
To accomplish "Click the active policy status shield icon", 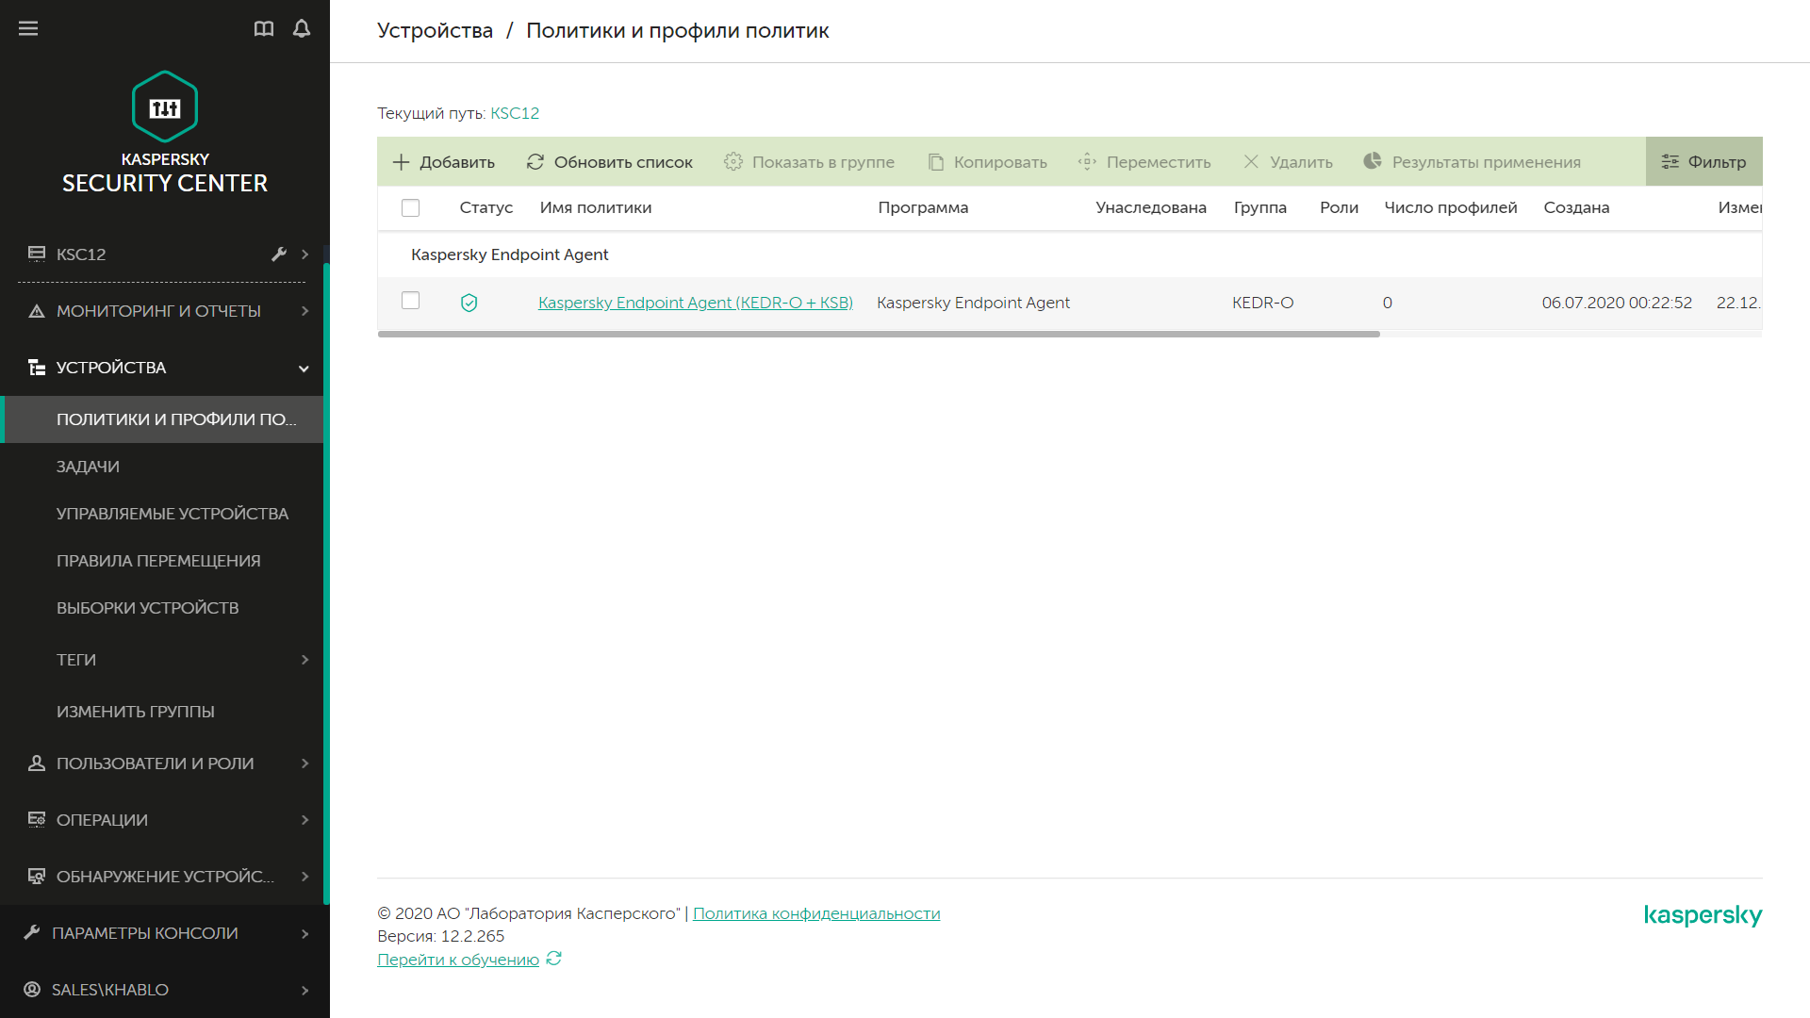I will click(x=469, y=303).
